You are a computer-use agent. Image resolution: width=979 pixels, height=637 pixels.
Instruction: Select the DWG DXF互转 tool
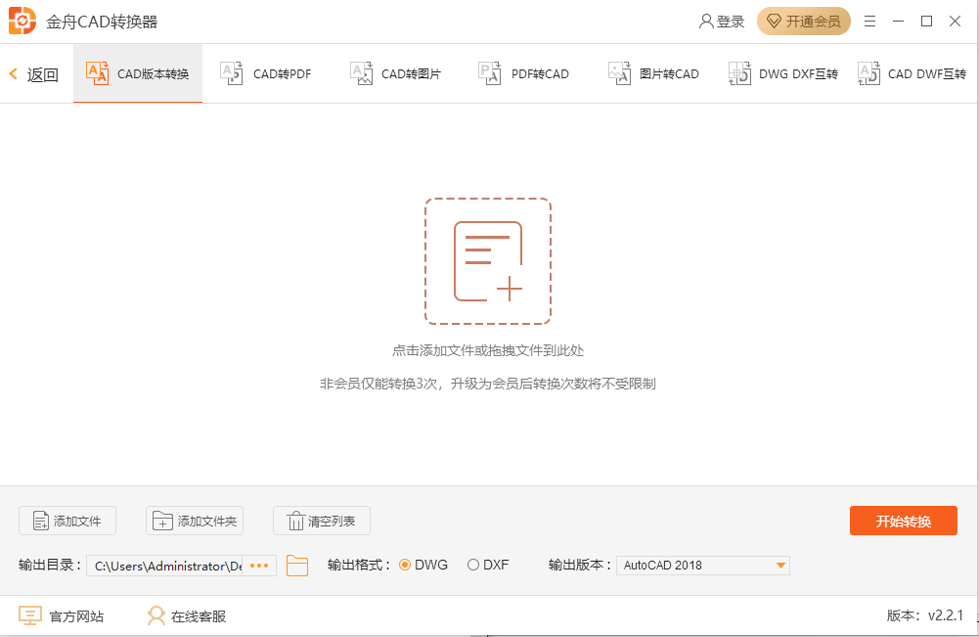point(782,72)
